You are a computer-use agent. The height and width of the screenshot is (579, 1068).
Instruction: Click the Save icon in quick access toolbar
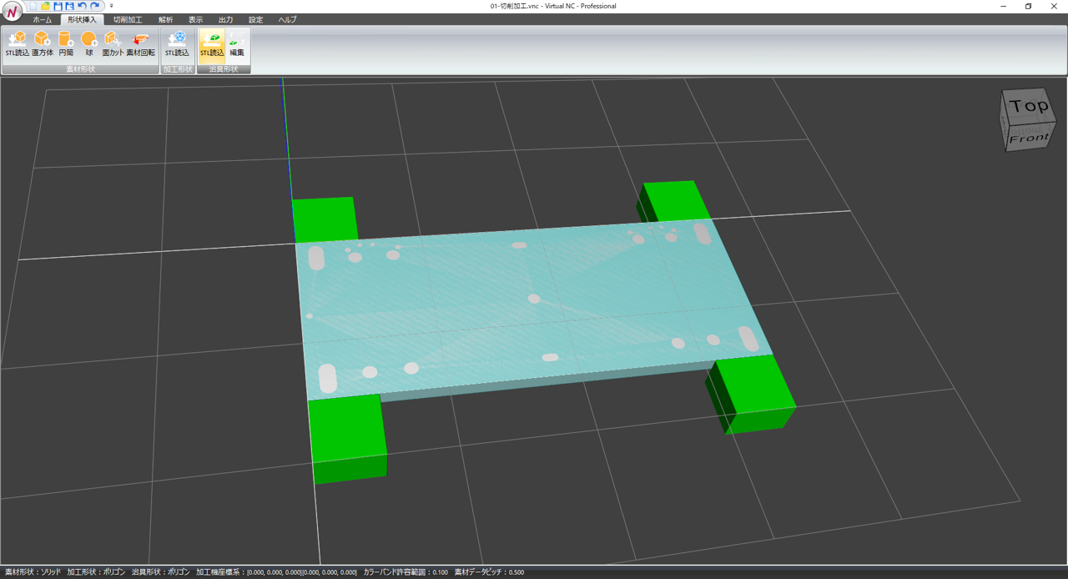point(58,6)
